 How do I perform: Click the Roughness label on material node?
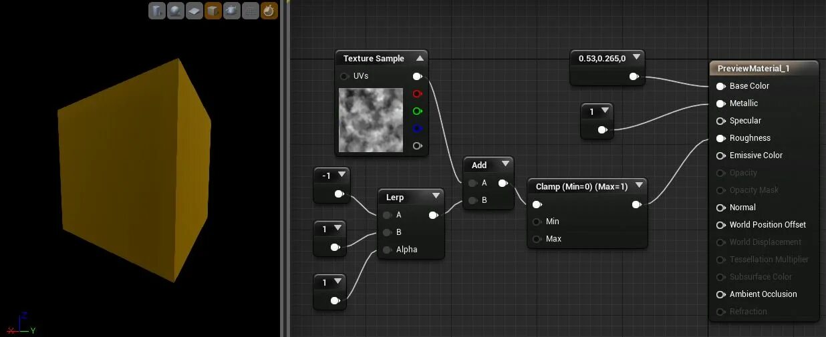pyautogui.click(x=750, y=138)
